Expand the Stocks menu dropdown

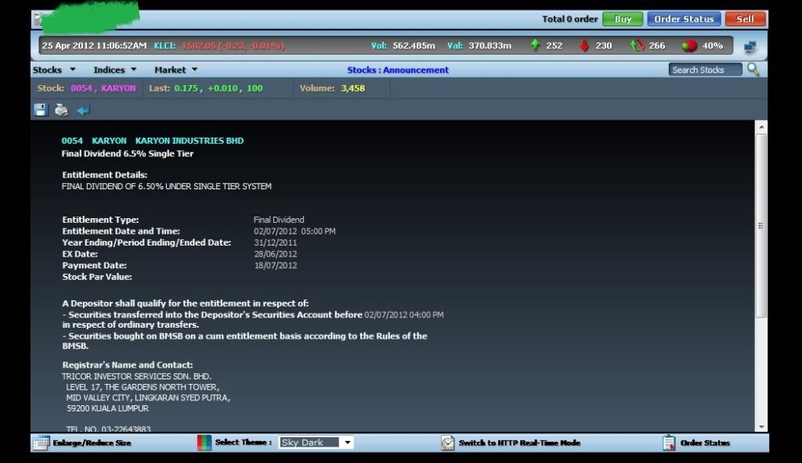point(54,70)
